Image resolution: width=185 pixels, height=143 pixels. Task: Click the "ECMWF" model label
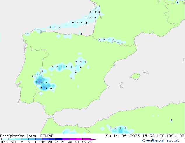(x=47, y=136)
